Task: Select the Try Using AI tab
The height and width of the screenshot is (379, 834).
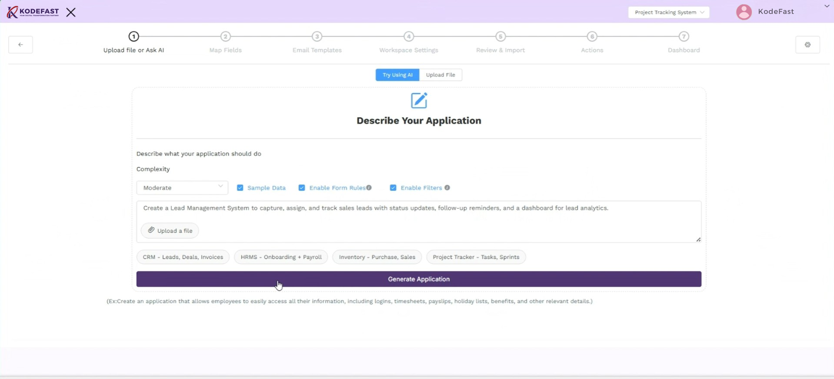Action: [397, 75]
